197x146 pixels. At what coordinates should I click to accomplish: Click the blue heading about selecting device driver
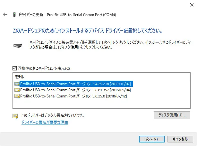coord(87,31)
